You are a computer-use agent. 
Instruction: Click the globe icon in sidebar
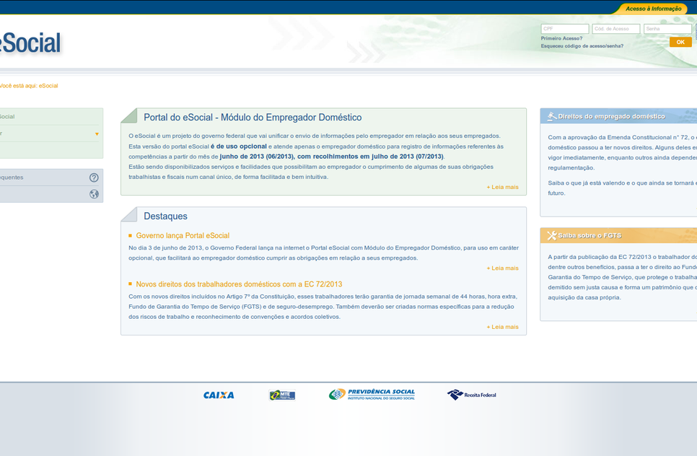(x=94, y=194)
